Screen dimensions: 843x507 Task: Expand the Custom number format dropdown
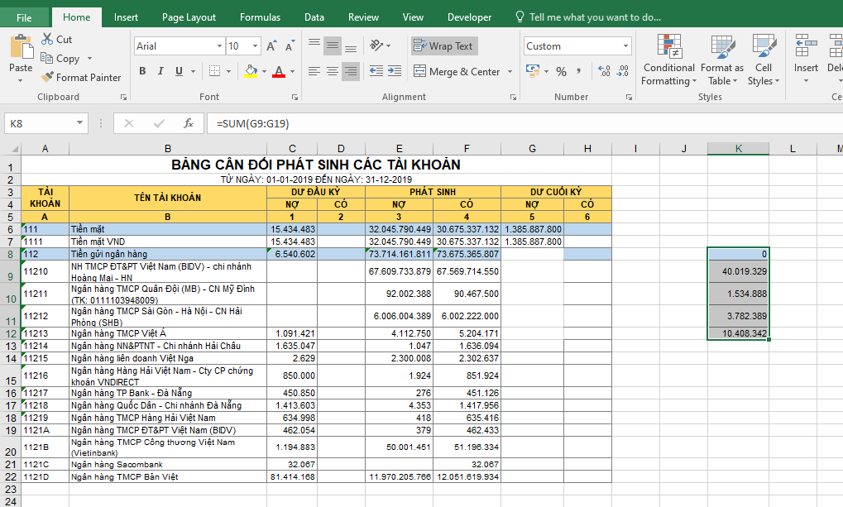tap(625, 46)
